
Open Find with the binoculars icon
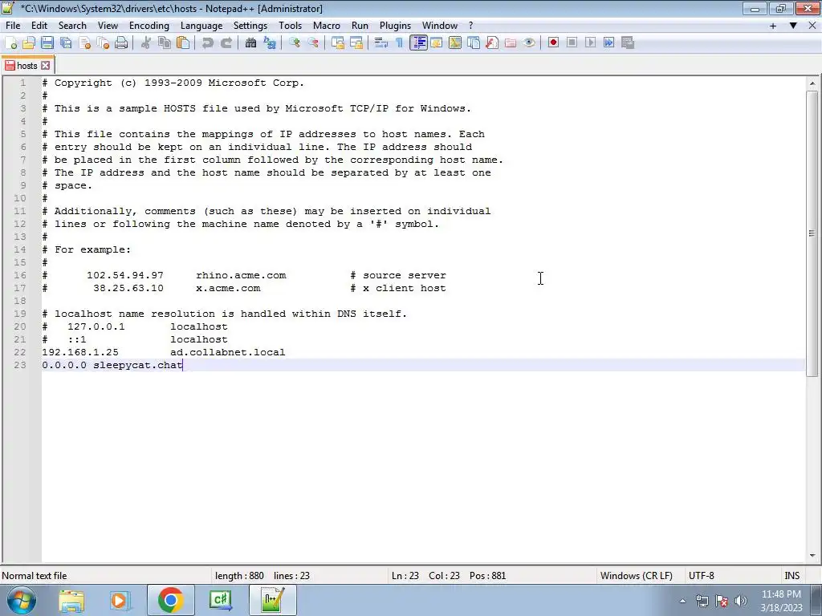tap(250, 43)
